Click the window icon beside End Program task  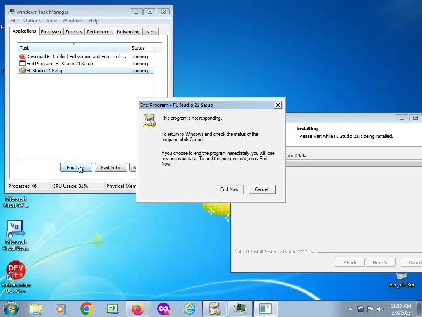click(x=22, y=64)
